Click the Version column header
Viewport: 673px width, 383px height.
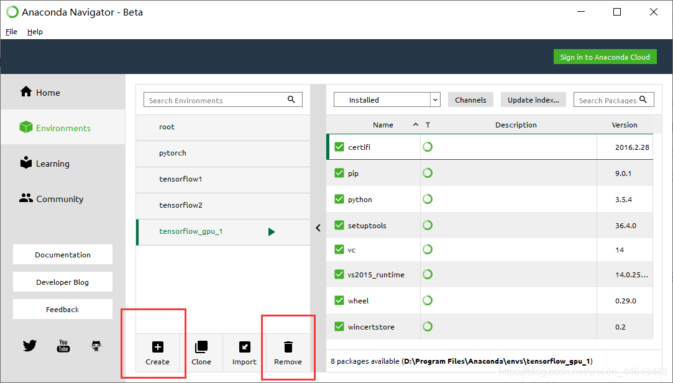(x=625, y=124)
